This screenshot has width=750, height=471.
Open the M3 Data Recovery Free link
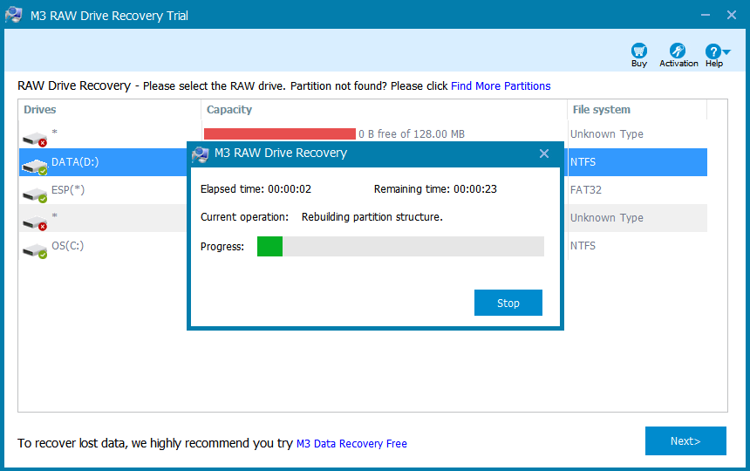(351, 443)
